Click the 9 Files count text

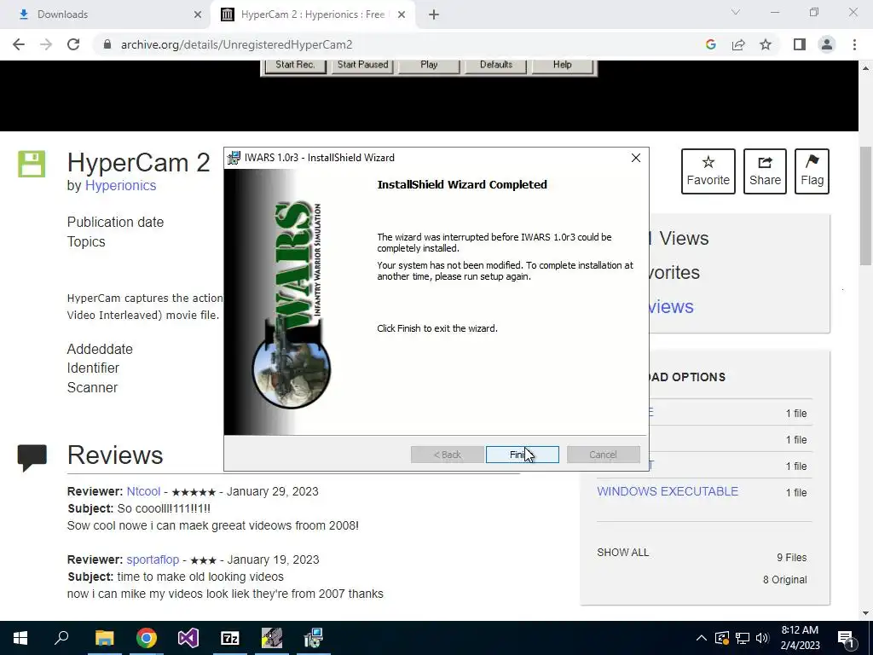coord(792,558)
